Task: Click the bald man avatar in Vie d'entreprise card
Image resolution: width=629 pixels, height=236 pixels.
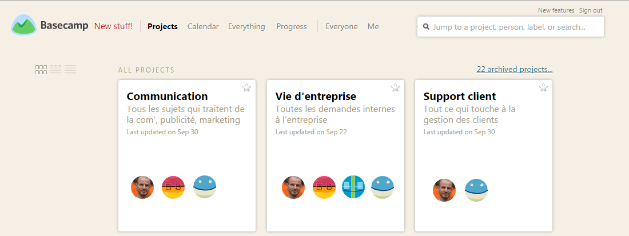Action: click(x=293, y=187)
